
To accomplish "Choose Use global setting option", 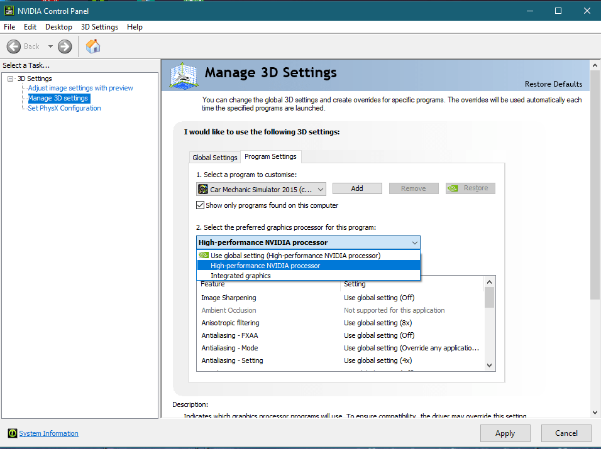I will coord(309,256).
